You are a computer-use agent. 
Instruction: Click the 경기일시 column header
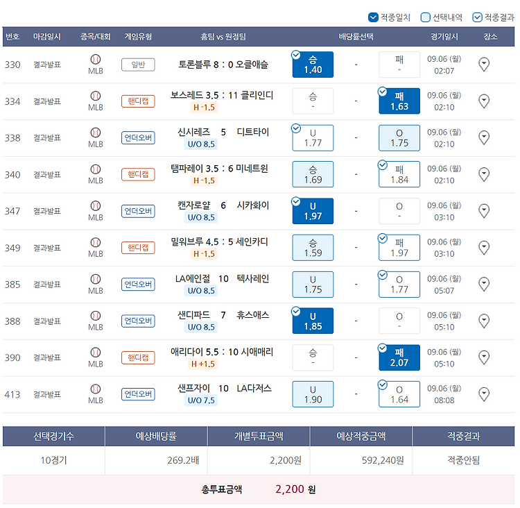(444, 37)
